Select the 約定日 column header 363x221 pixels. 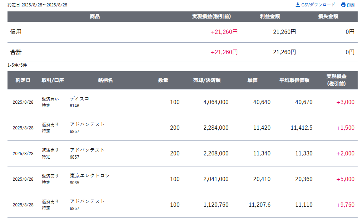(x=23, y=80)
